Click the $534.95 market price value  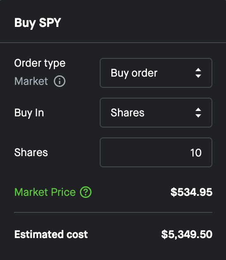[191, 192]
